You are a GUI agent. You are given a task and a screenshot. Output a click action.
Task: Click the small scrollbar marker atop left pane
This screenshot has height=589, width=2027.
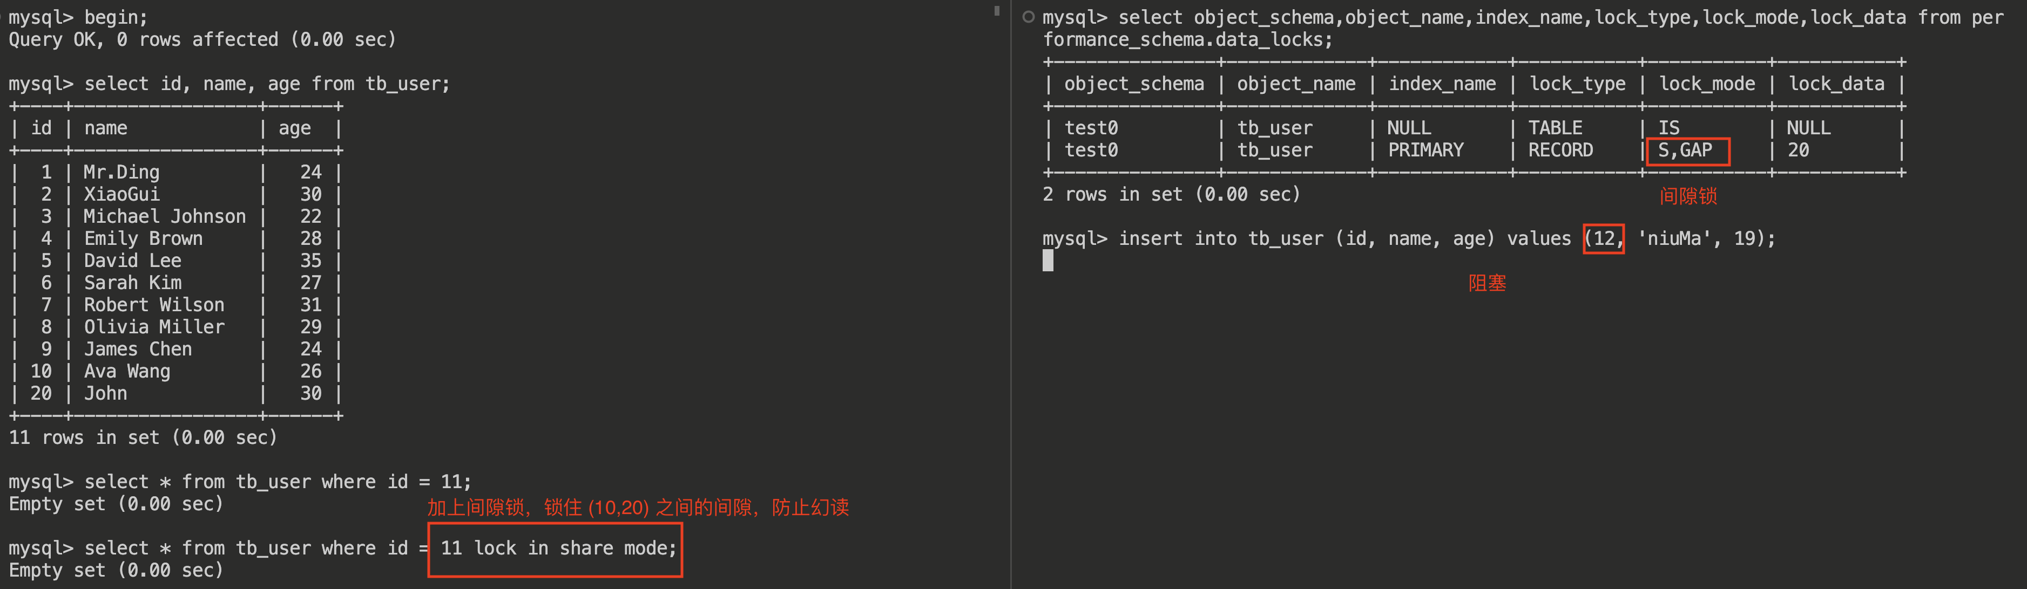[996, 11]
